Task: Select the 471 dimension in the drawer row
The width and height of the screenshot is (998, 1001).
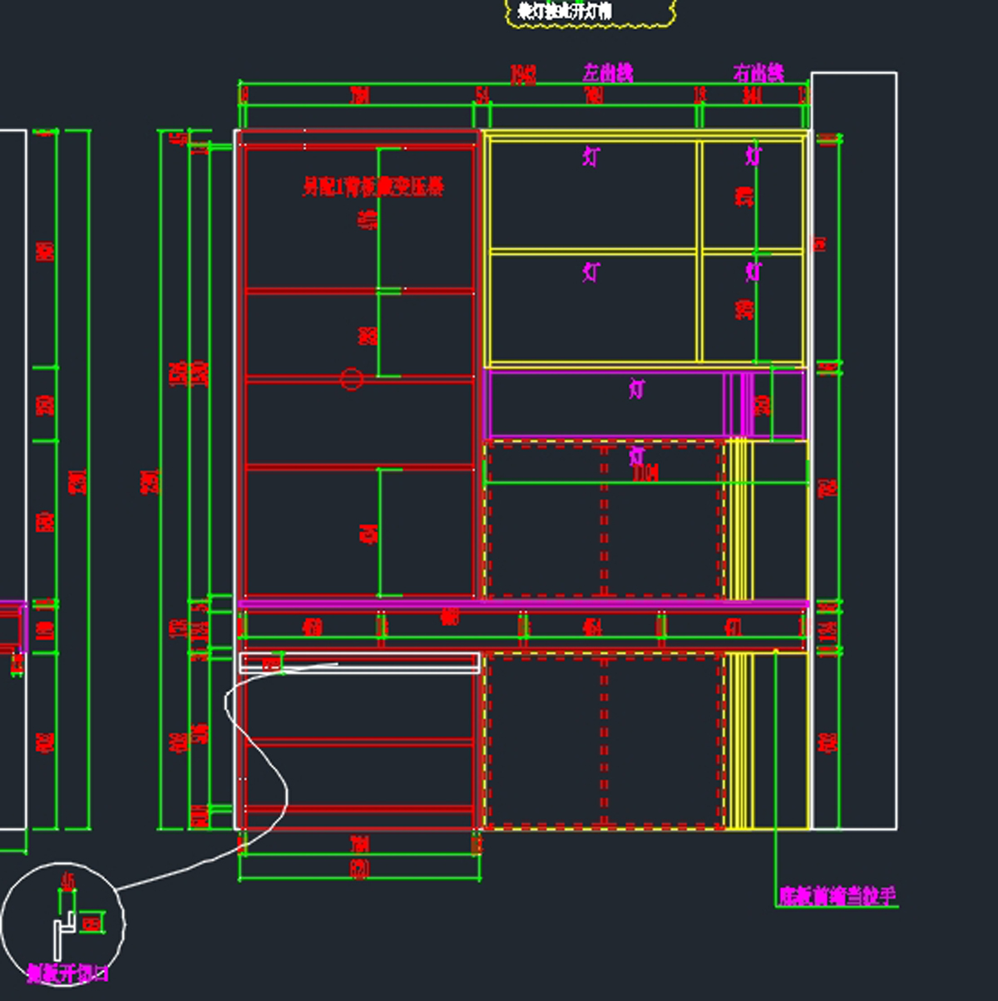Action: pyautogui.click(x=732, y=626)
